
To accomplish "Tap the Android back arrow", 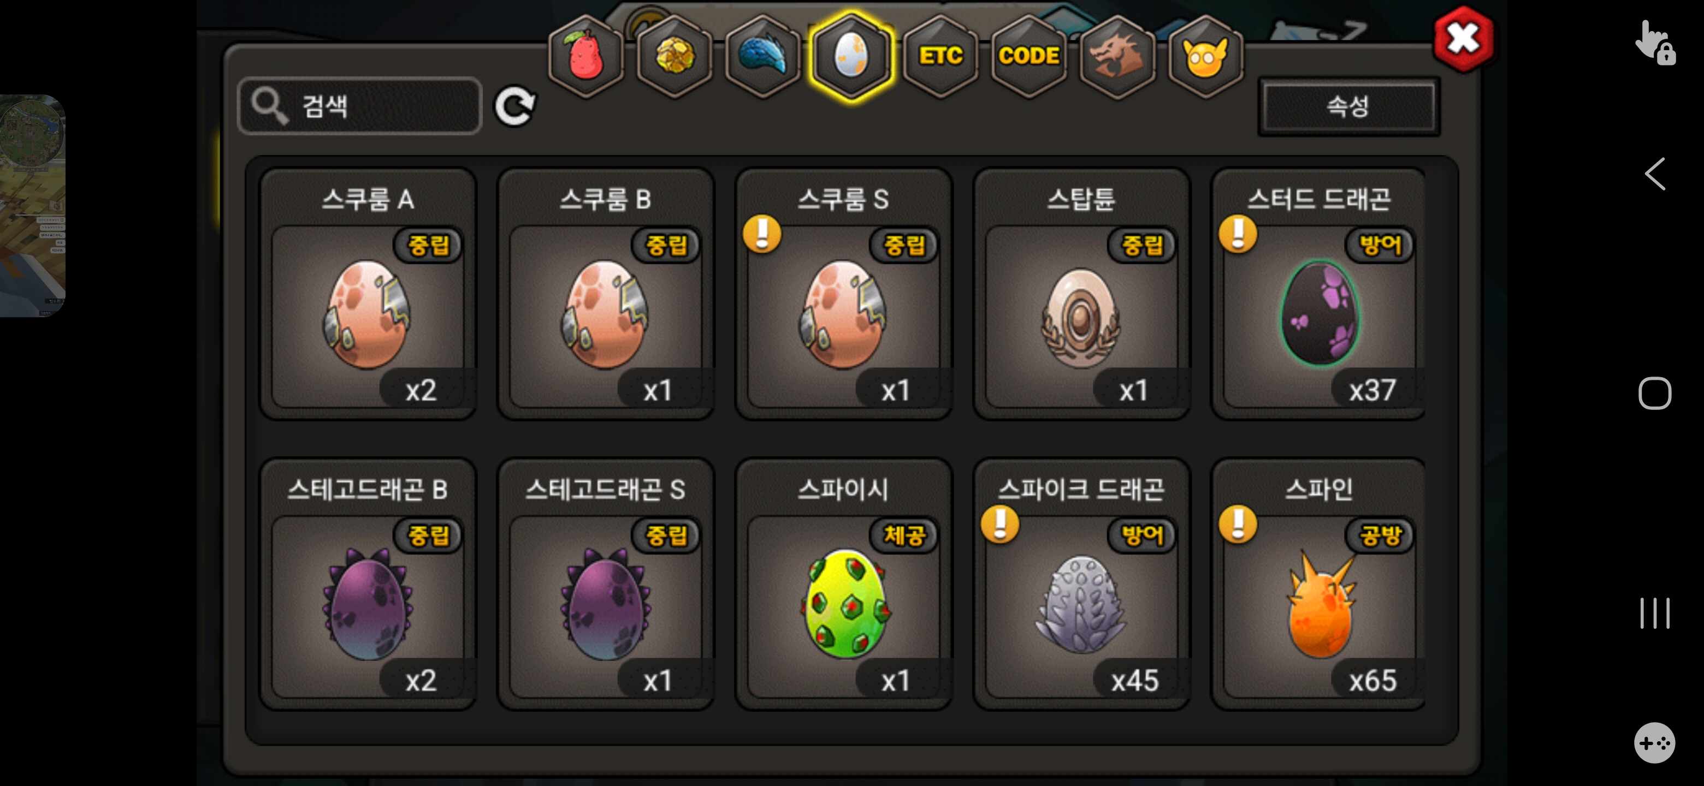I will tap(1654, 174).
